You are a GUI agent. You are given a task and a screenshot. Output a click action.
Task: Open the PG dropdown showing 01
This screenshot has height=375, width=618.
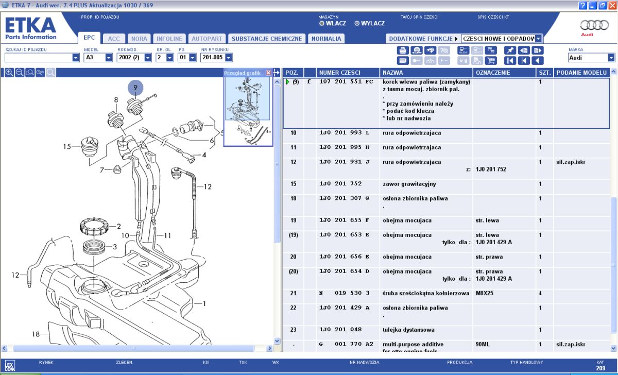pyautogui.click(x=186, y=58)
